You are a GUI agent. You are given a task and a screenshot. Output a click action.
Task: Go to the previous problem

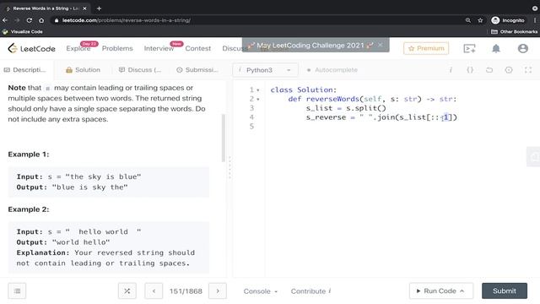coord(154,291)
